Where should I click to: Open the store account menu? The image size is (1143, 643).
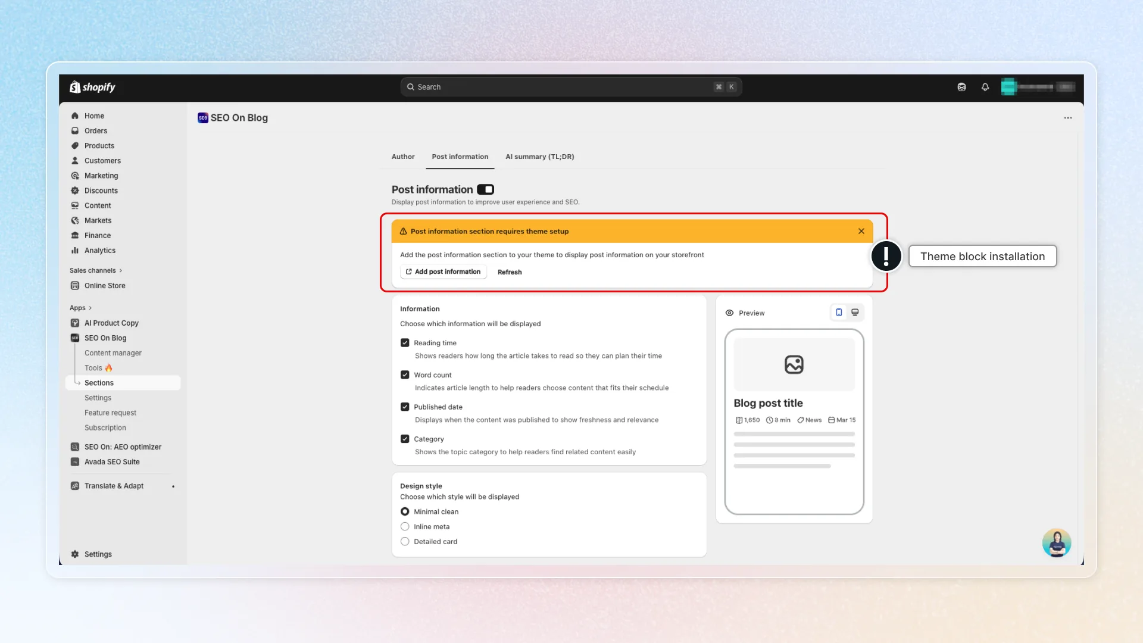pyautogui.click(x=1038, y=87)
